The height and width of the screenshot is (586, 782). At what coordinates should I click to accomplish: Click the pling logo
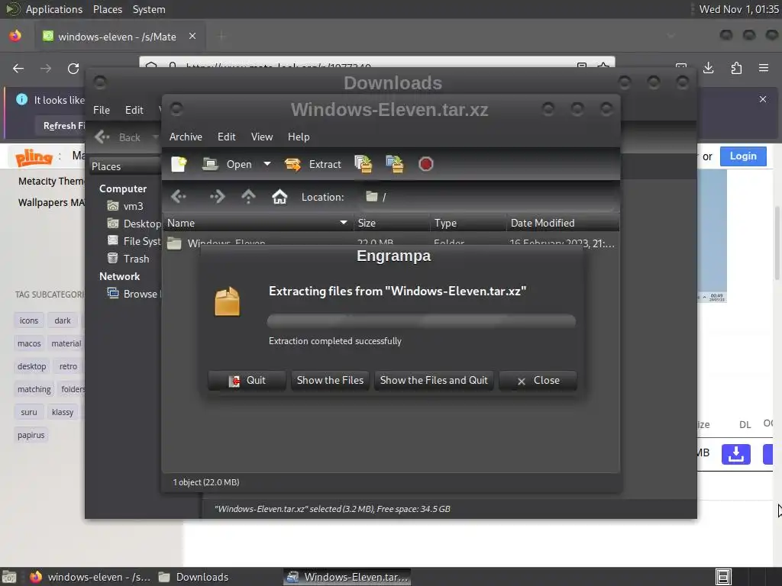pyautogui.click(x=34, y=157)
